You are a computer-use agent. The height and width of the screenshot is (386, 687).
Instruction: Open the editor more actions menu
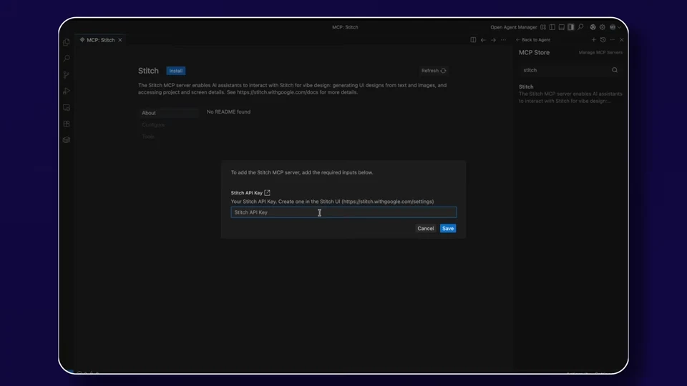pyautogui.click(x=503, y=40)
